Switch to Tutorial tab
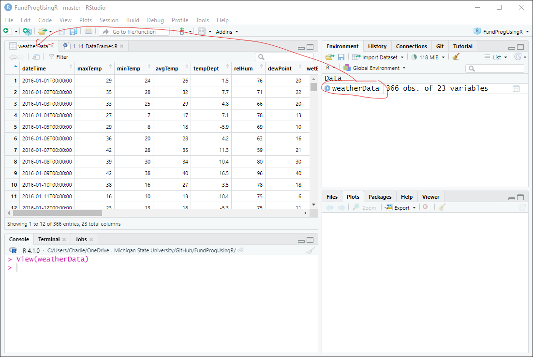Screen dimensions: 533x357 tap(463, 46)
